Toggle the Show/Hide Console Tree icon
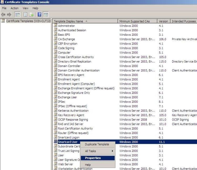Screen dimensions: 197x170 tap(18, 14)
